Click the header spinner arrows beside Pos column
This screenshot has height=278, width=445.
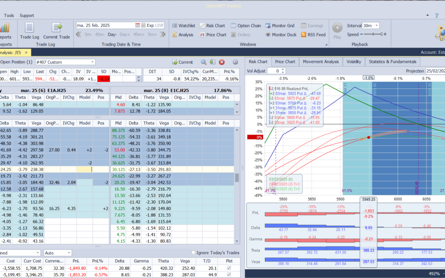pyautogui.click(x=139, y=79)
